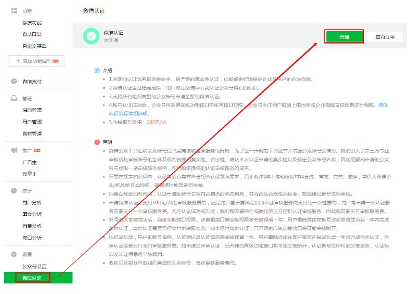Open 消息分析 under 统计
The image size is (413, 294).
(32, 226)
